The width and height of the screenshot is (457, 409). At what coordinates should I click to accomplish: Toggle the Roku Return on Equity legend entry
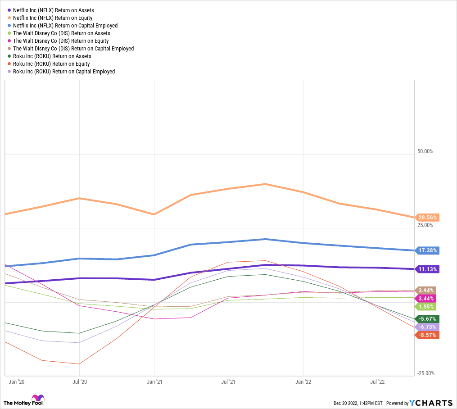tap(51, 64)
